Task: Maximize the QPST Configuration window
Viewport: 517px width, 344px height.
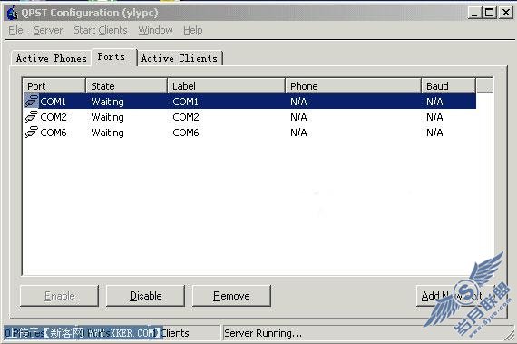Action: point(489,13)
